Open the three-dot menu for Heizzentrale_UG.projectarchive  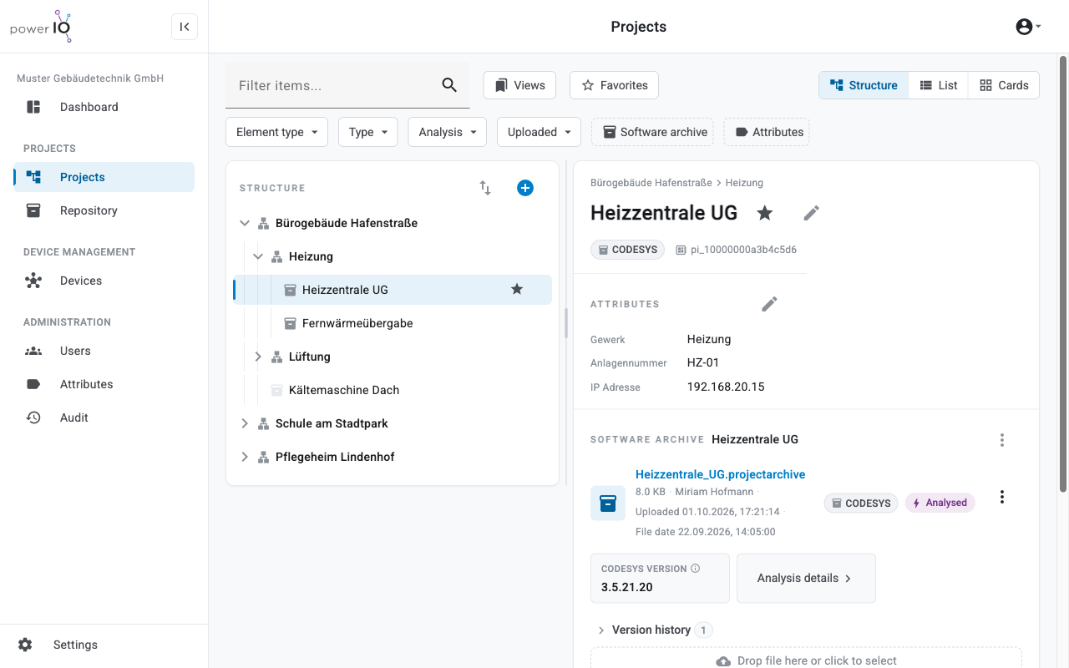coord(1002,497)
